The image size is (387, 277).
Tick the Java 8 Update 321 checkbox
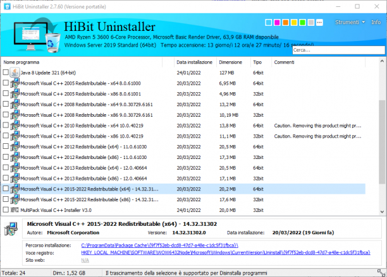(x=6, y=73)
